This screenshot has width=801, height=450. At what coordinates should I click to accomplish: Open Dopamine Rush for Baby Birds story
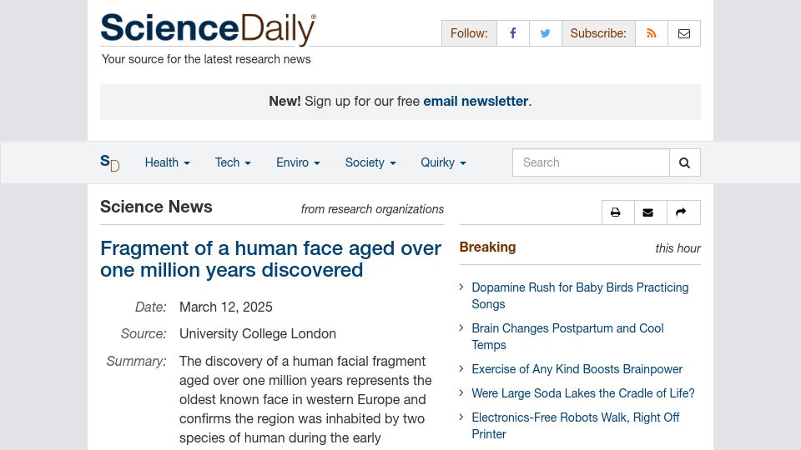click(580, 296)
